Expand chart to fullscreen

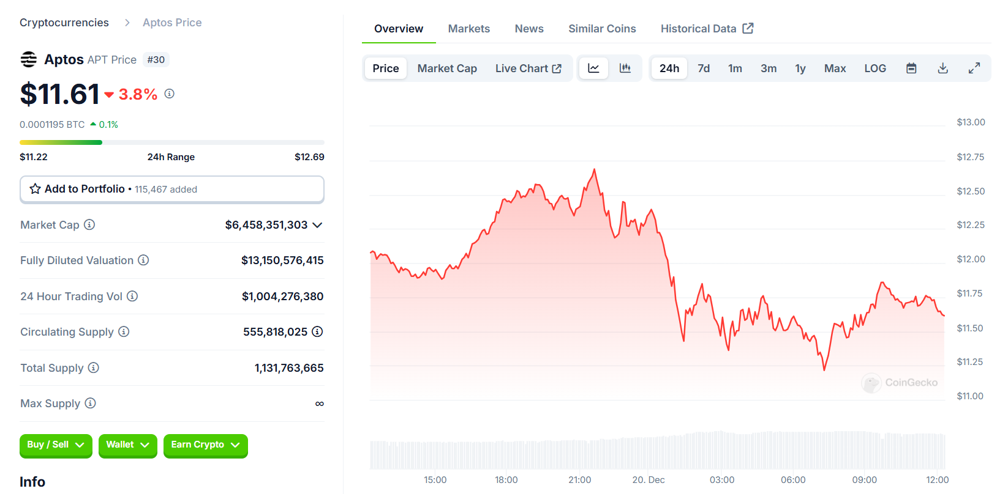tap(974, 68)
